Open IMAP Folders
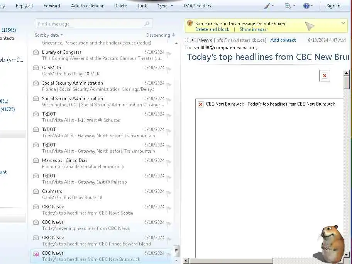 pyautogui.click(x=197, y=6)
